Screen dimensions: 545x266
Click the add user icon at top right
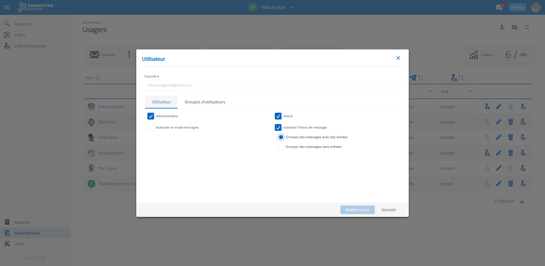point(502,27)
